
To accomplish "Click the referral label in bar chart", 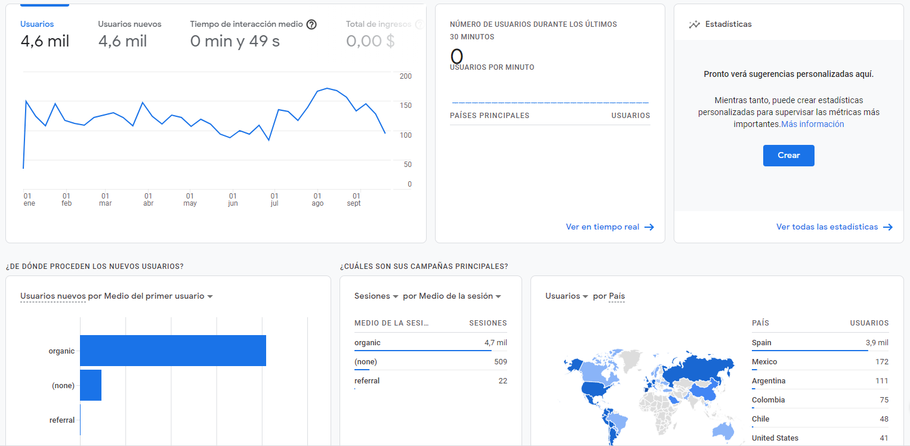I will click(62, 420).
